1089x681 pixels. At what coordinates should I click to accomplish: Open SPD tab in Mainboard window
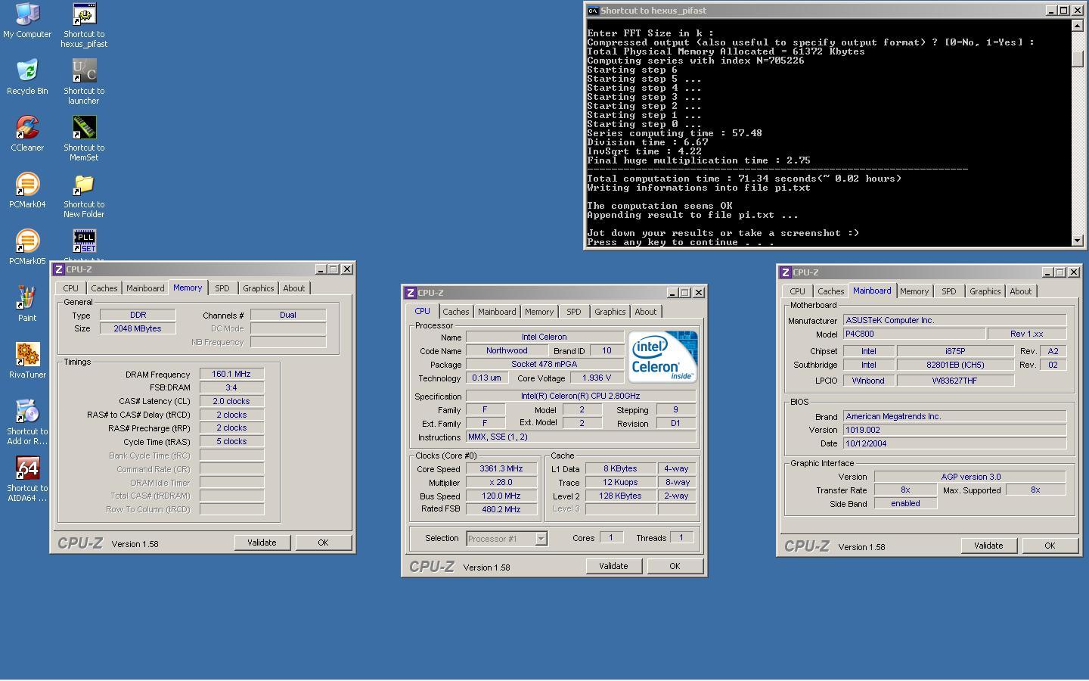click(949, 291)
